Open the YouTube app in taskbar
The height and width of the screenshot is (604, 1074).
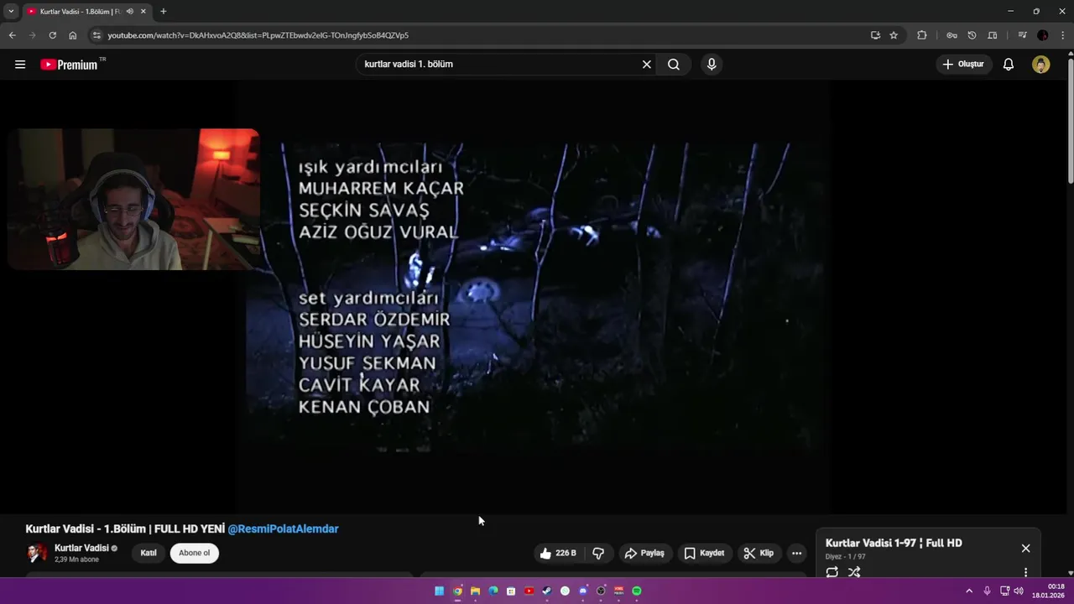coord(529,591)
